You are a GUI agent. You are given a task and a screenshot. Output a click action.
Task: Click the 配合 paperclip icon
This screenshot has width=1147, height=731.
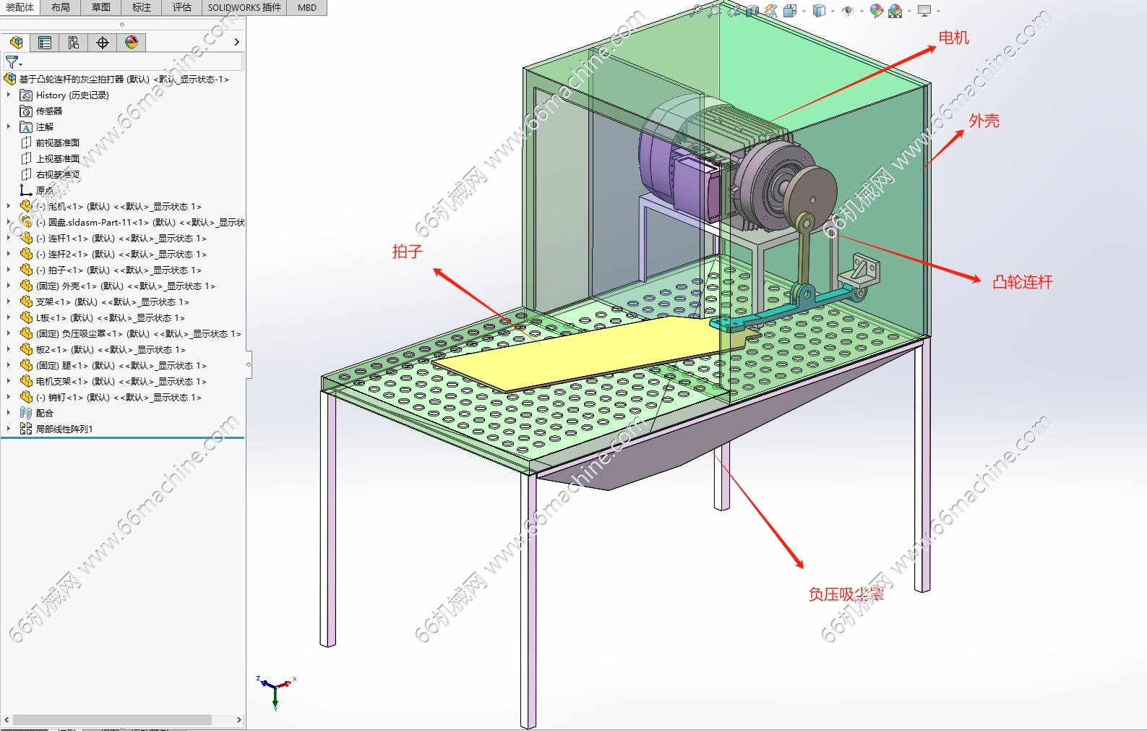26,413
